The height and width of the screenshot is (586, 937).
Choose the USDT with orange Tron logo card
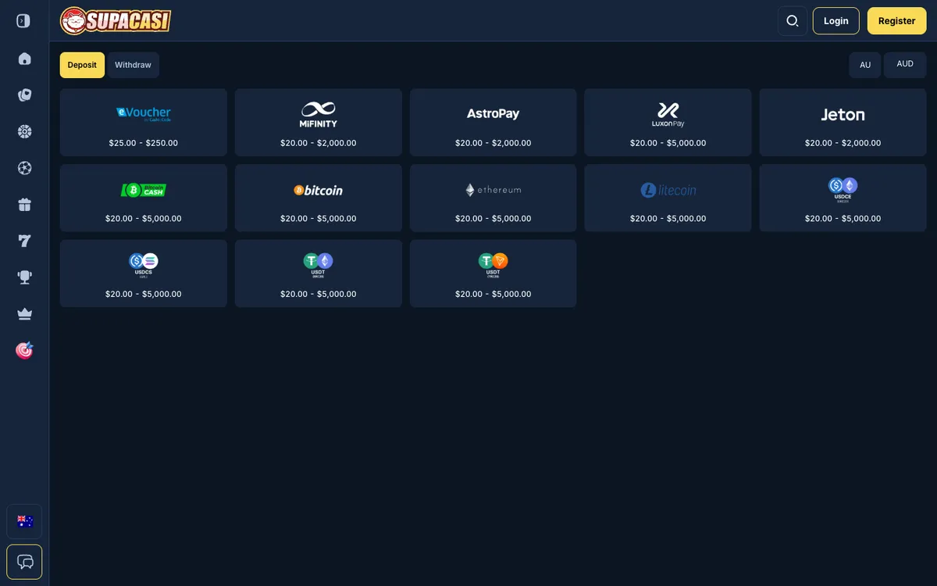pos(493,273)
